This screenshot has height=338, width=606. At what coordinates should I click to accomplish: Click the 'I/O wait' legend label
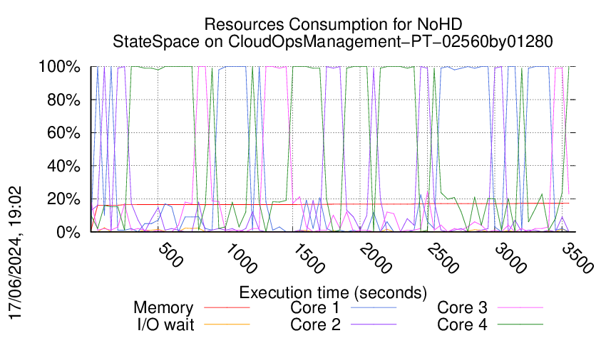166,324
